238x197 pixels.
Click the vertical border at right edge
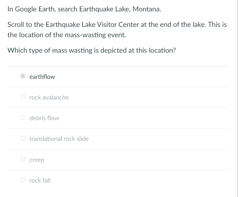238,98
